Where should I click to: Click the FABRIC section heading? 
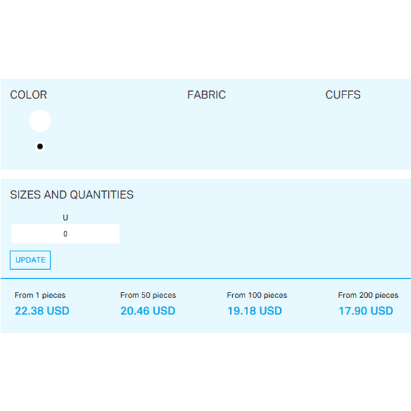(x=206, y=95)
